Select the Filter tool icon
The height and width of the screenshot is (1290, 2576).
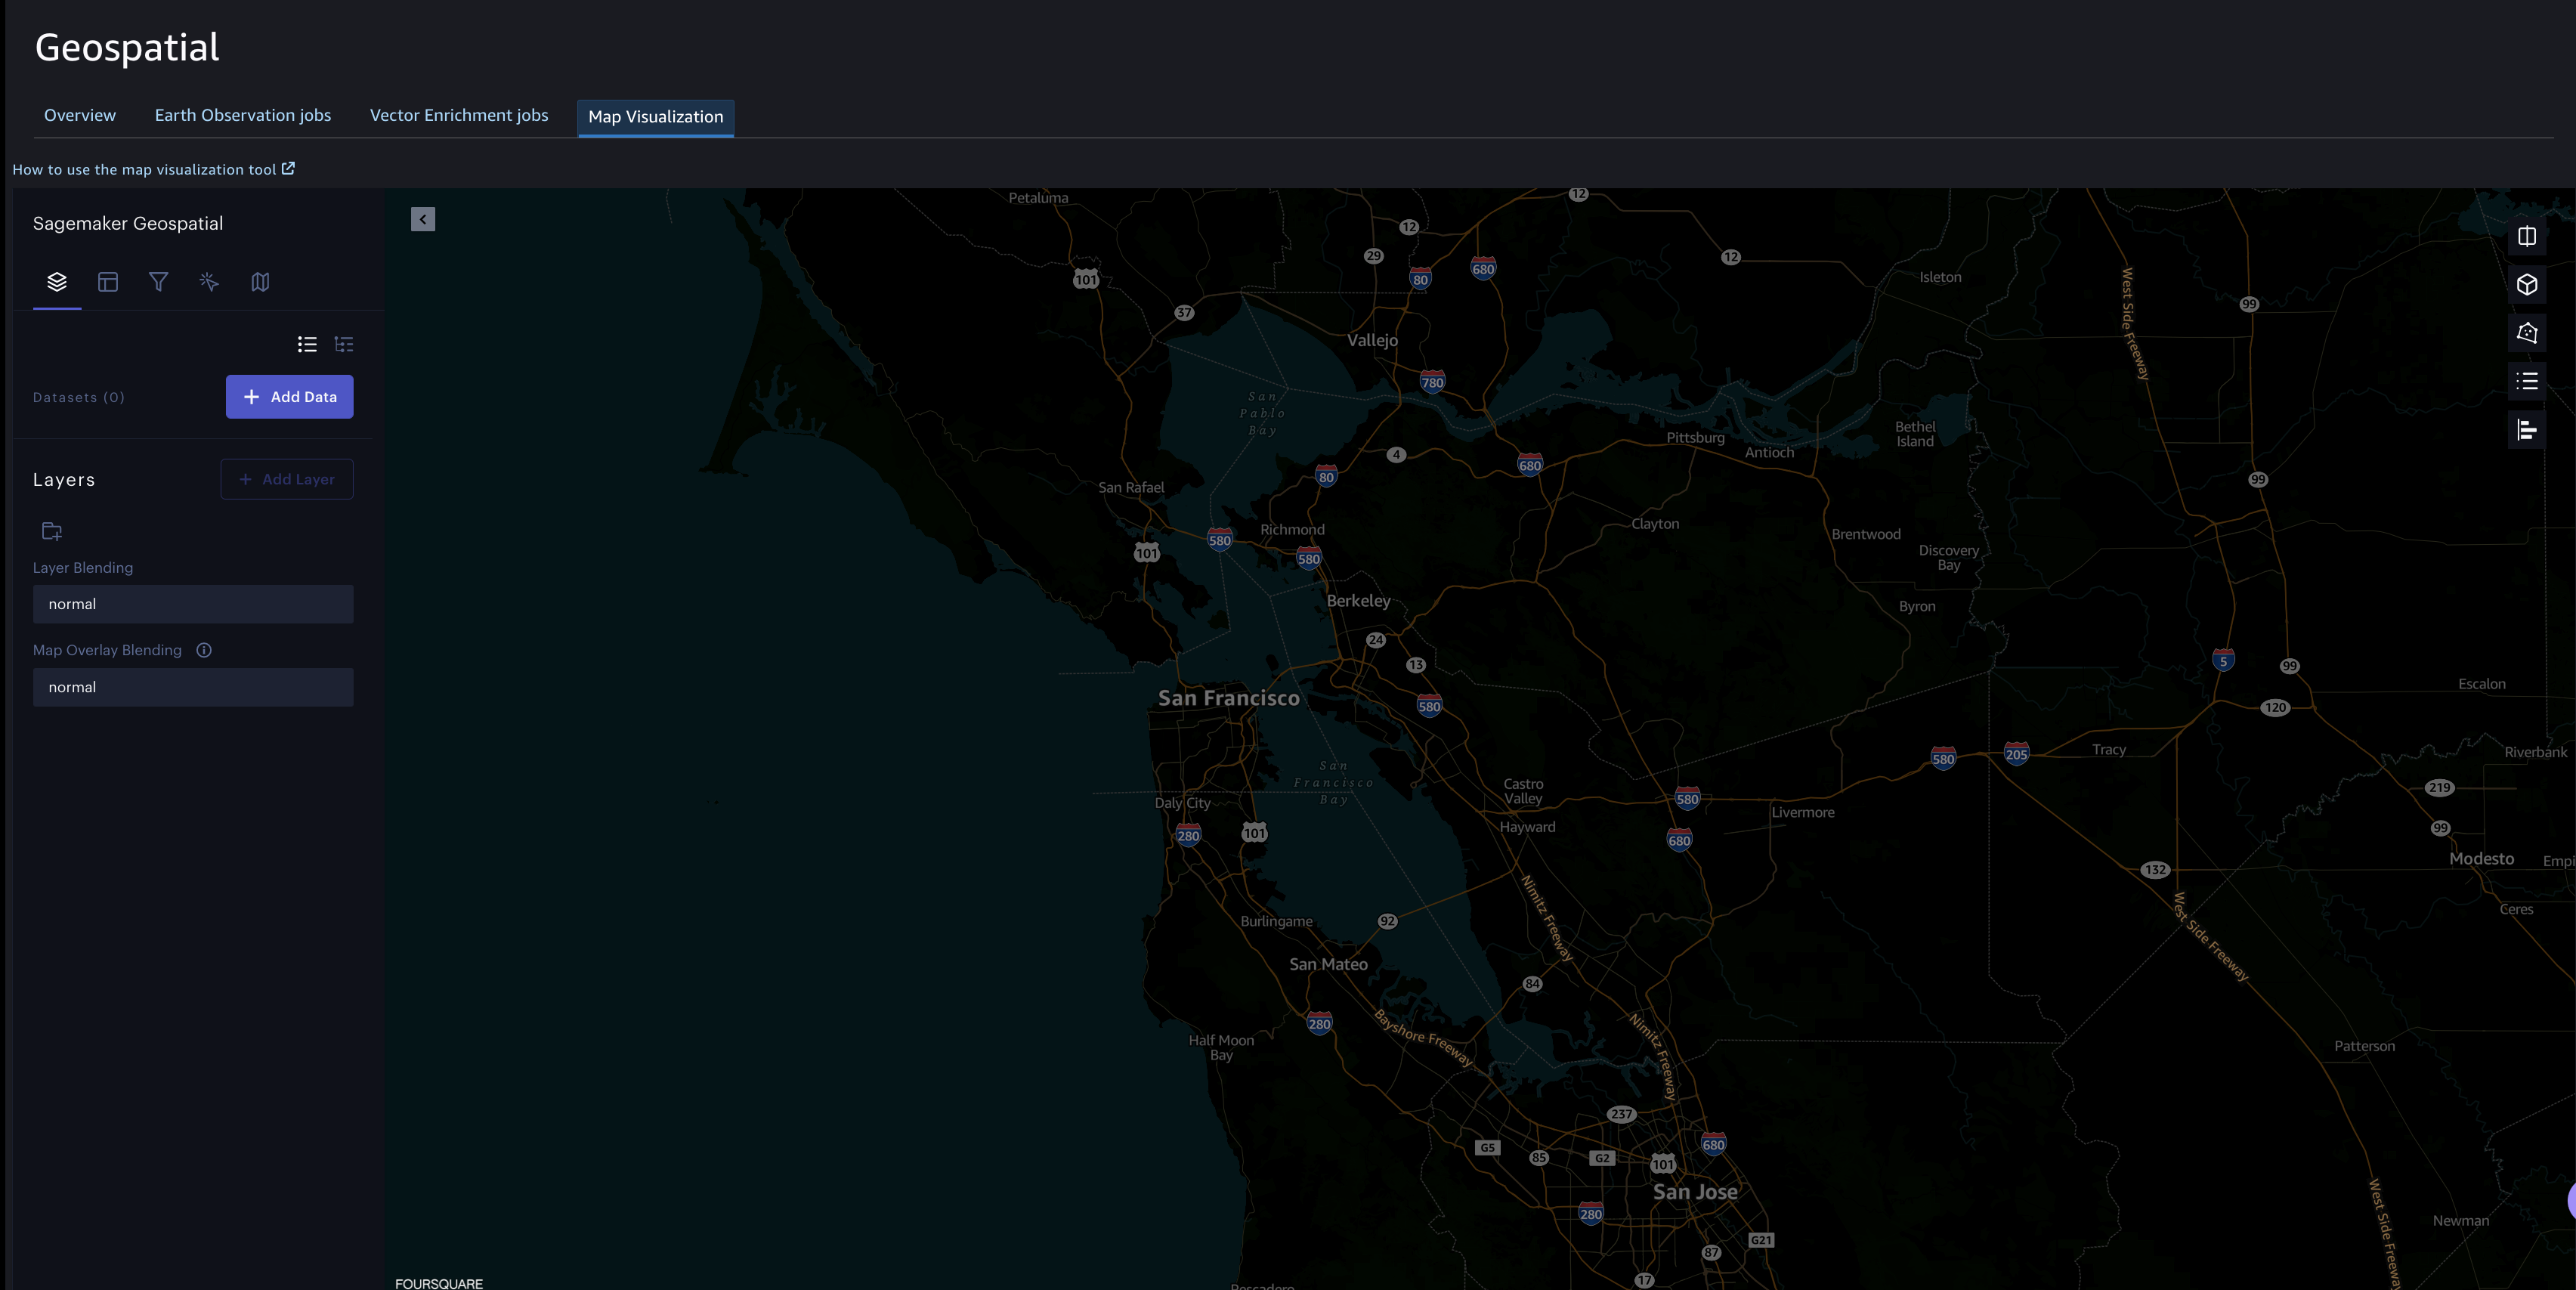159,281
